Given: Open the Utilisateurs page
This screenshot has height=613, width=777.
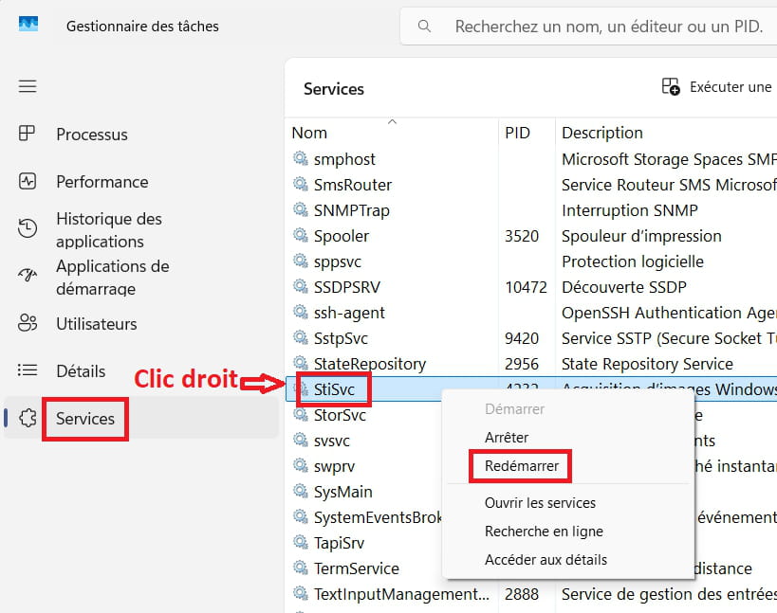Looking at the screenshot, I should [96, 324].
